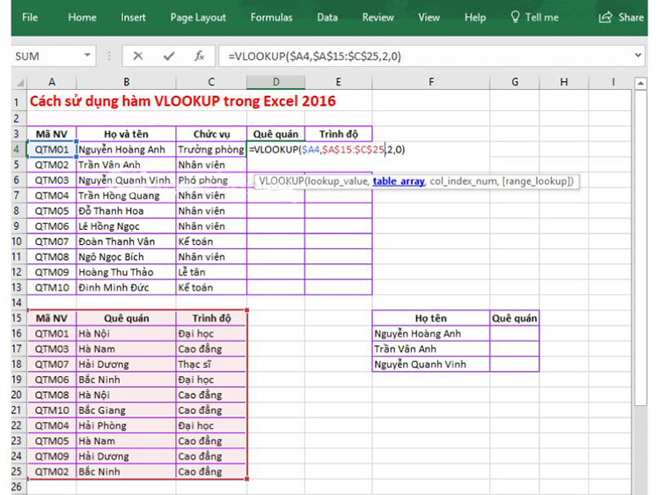Click cell 'Bắc Giang'

[126, 410]
